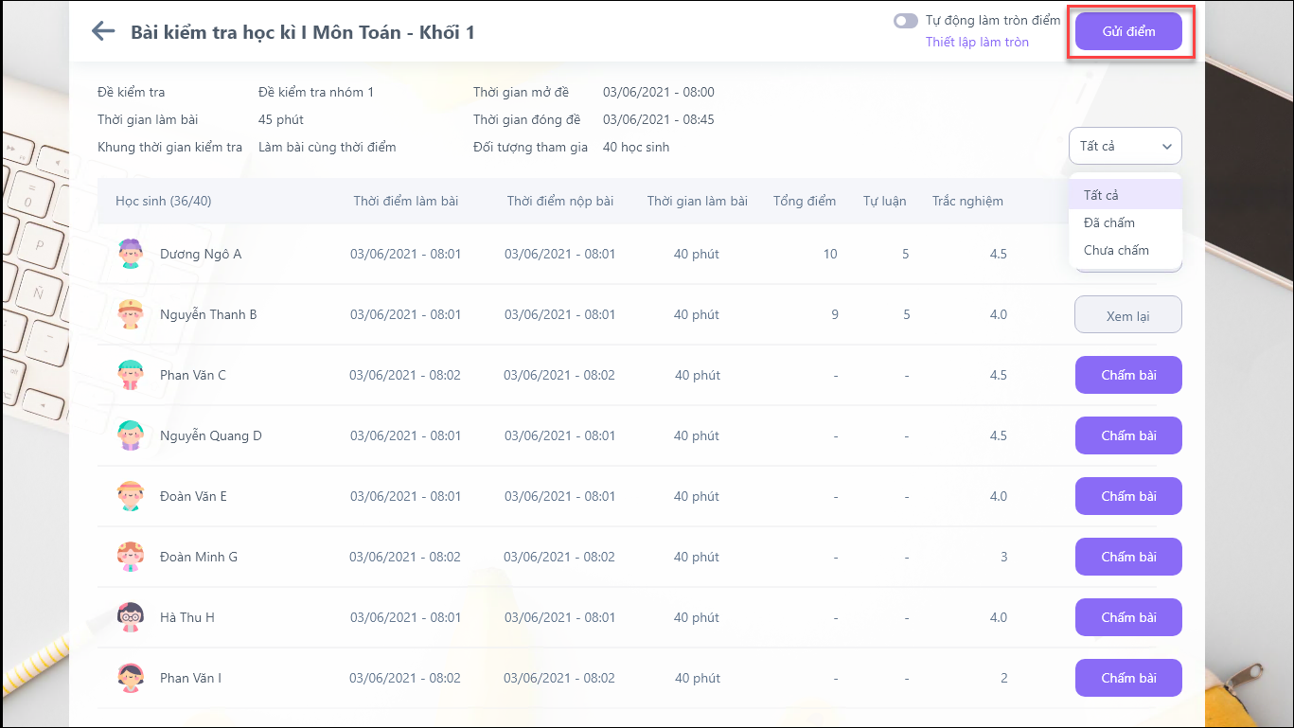Choose 'Chưa chấm' filter option
The width and height of the screenshot is (1294, 728).
coord(1116,250)
